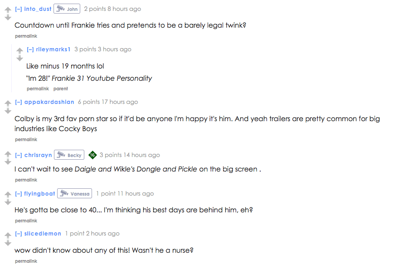Upvote rileymarks1's reply
The width and height of the screenshot is (408, 270).
click(x=20, y=50)
